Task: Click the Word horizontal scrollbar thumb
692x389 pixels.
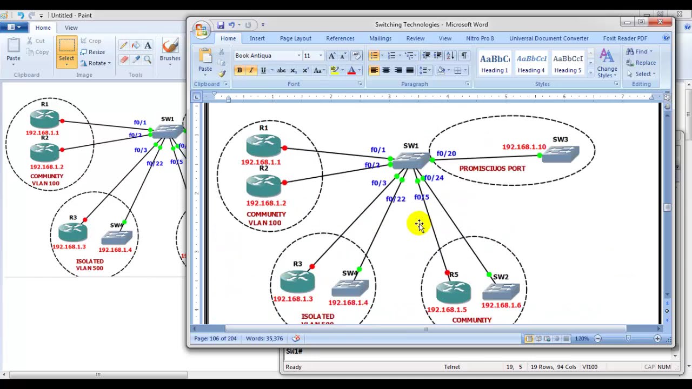Action: click(425, 328)
